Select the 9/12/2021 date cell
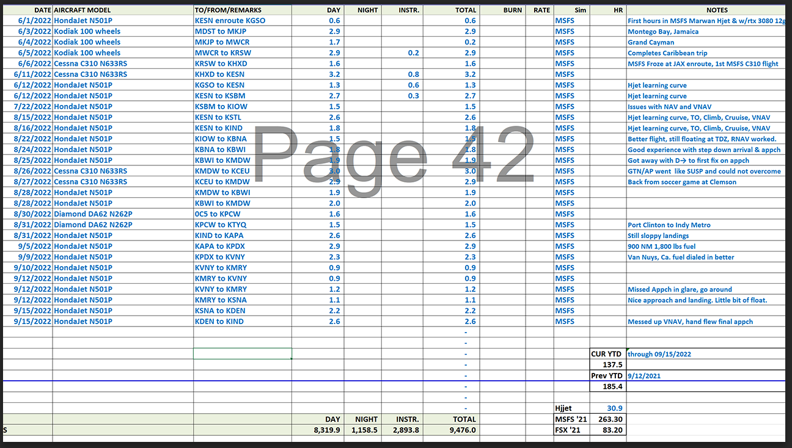Image resolution: width=792 pixels, height=448 pixels. point(706,375)
